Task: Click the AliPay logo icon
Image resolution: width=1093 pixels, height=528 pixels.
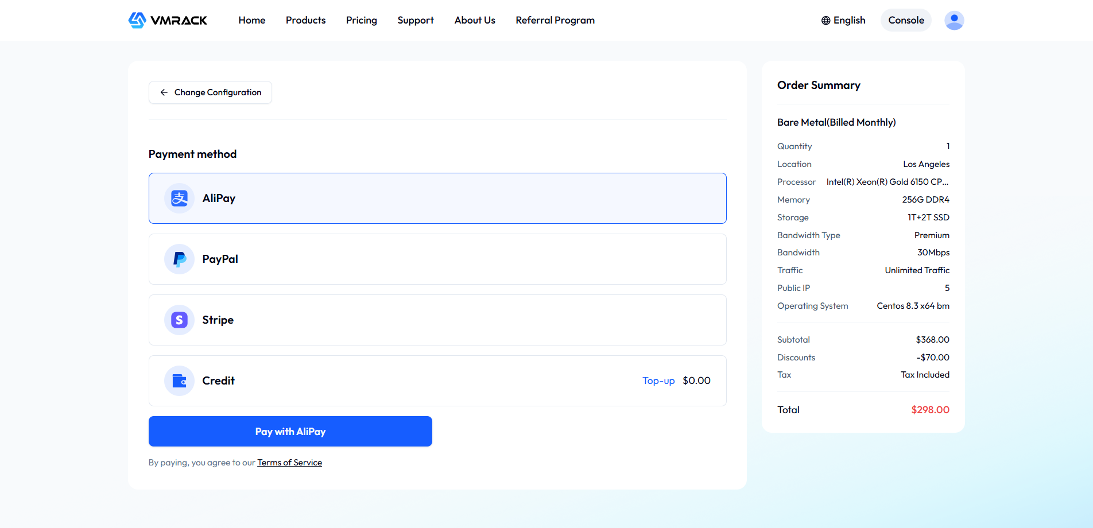Action: tap(179, 199)
